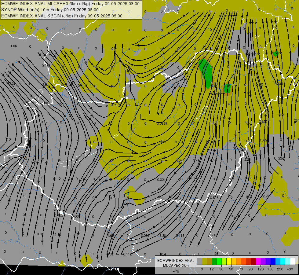Click the map value 6.38
Screen dimensions: 299x275
click(x=163, y=236)
